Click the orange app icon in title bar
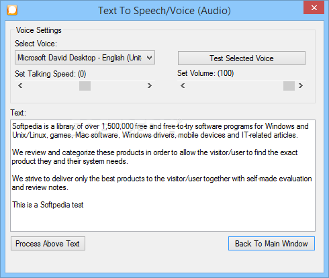The image size is (329, 278). (x=12, y=10)
